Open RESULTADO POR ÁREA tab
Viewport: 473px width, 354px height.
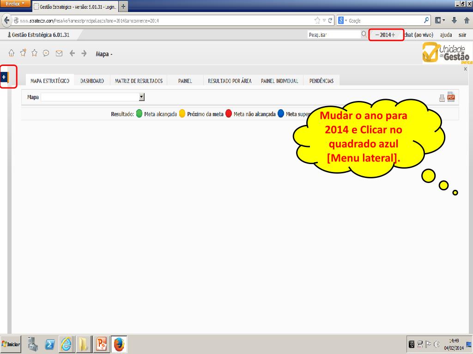click(x=230, y=81)
